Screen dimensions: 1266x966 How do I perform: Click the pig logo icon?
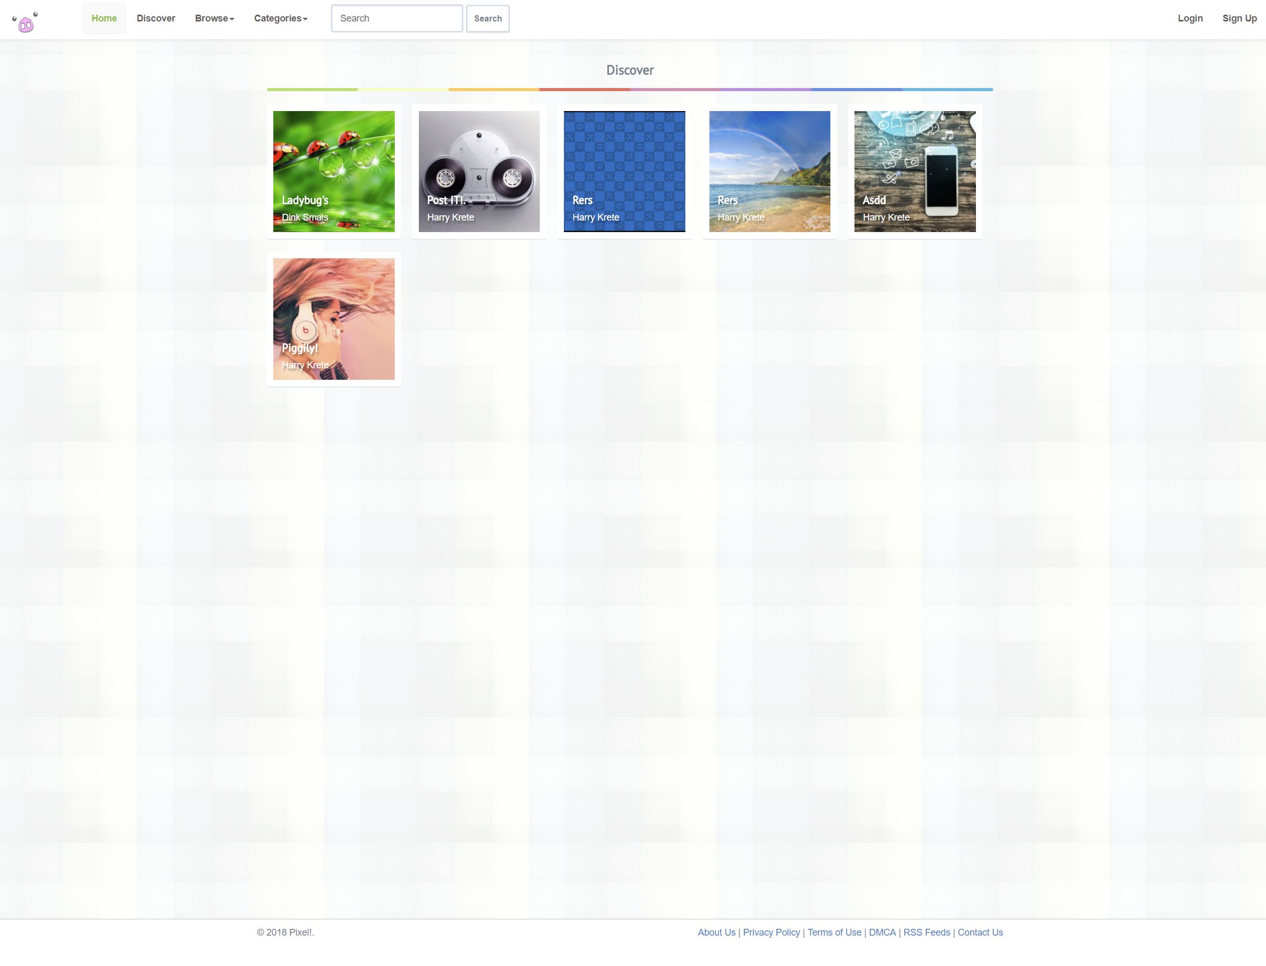[25, 23]
